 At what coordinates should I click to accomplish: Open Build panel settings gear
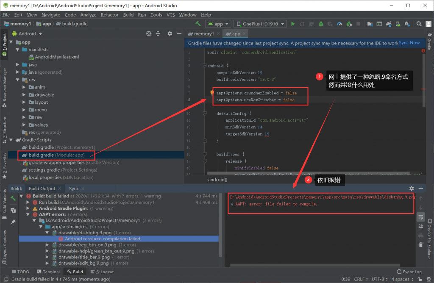point(411,189)
